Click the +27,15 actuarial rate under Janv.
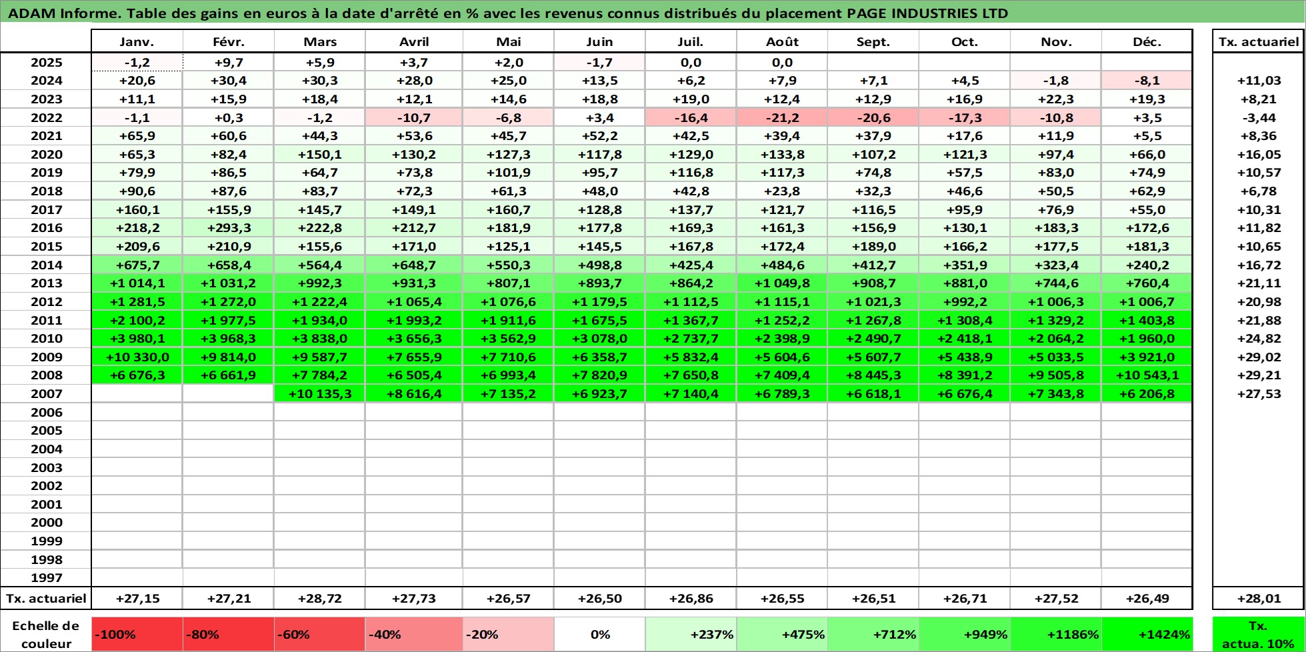The image size is (1306, 652). [137, 599]
